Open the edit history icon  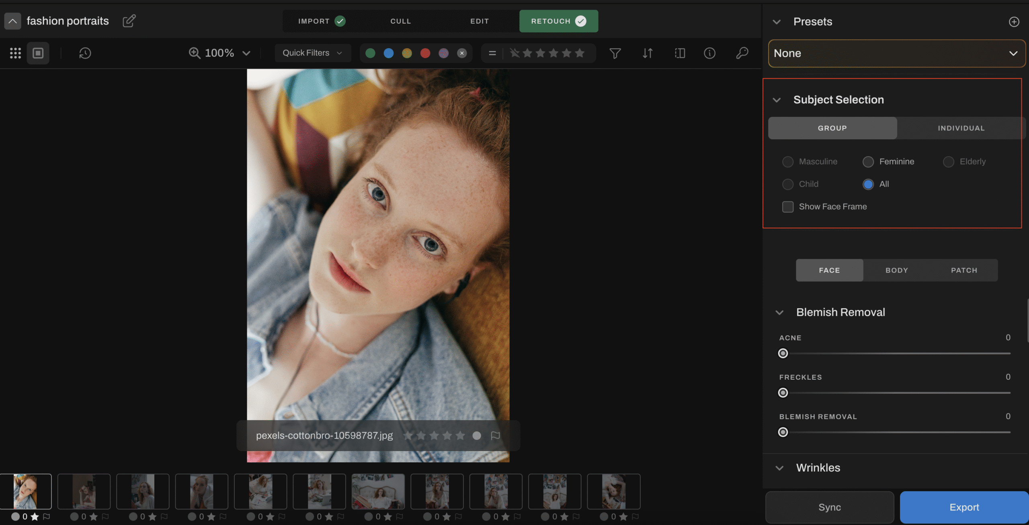85,53
